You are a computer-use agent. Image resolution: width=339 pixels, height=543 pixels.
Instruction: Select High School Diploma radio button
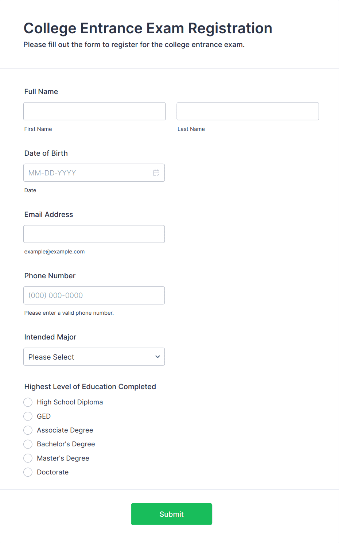point(28,402)
